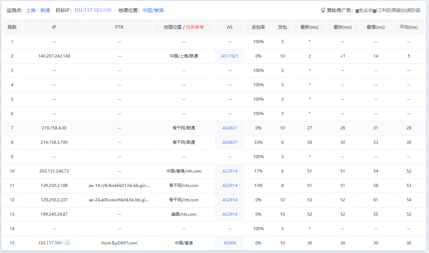Click the 丢包率 column header
Screen dimensions: 429x253
pos(258,27)
